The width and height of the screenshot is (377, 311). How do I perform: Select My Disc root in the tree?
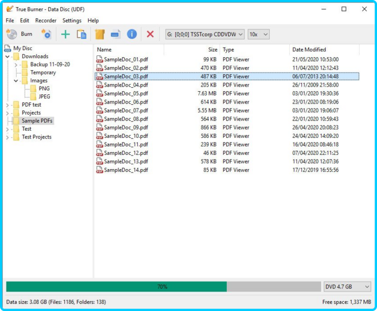point(22,48)
